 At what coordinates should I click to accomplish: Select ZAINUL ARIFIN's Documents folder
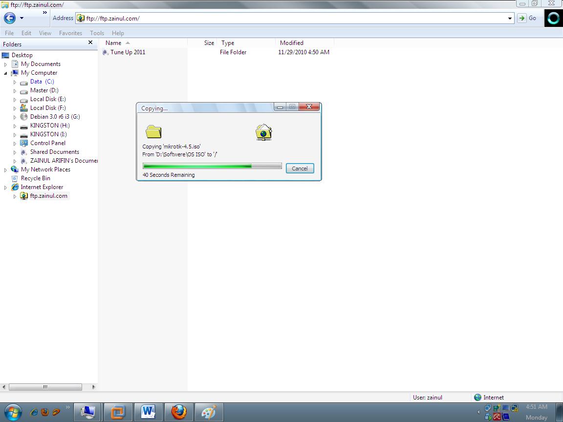pyautogui.click(x=64, y=160)
